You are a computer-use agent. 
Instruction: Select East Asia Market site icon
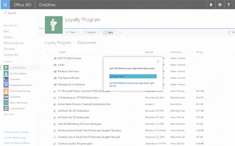click(x=6, y=74)
